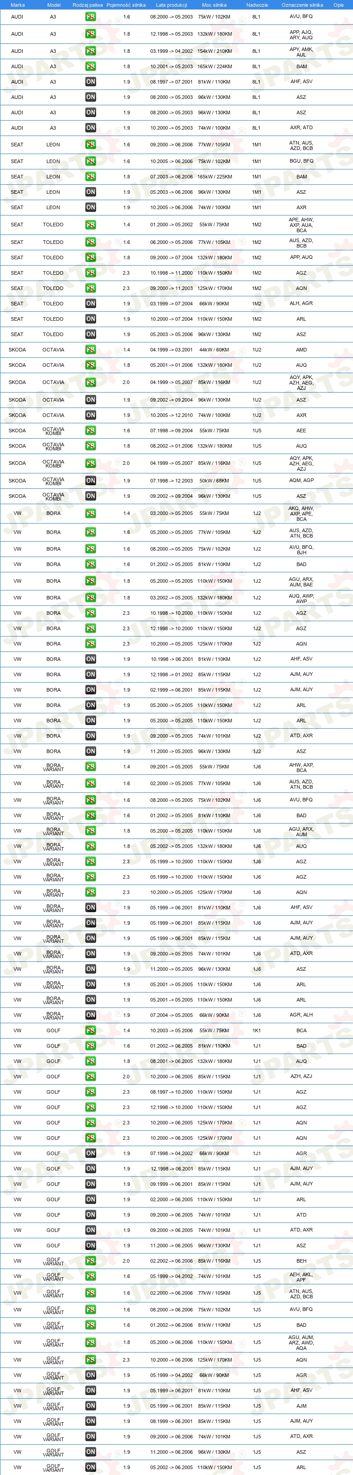Click engine code AEE
The height and width of the screenshot is (1475, 353).
coord(302,431)
